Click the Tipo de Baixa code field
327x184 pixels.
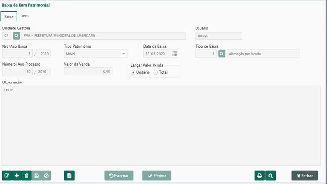coord(206,54)
